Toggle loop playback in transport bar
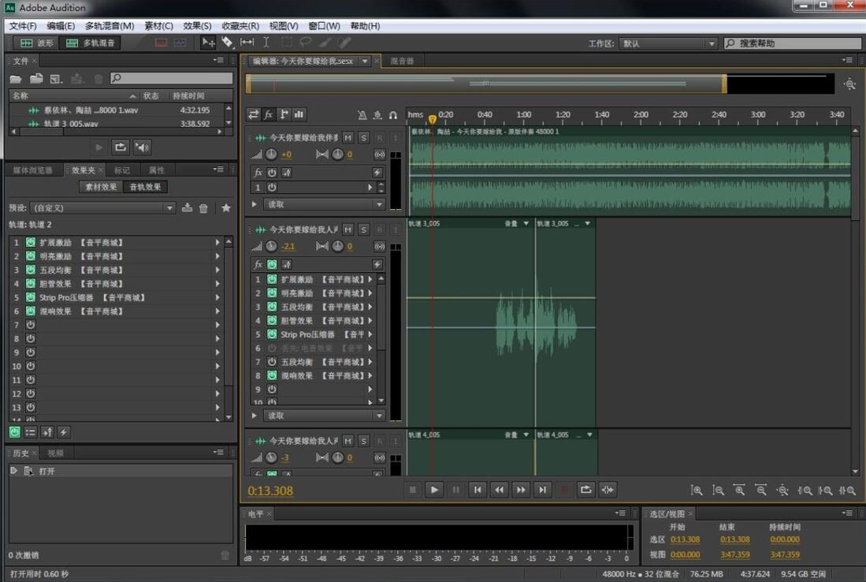 586,490
